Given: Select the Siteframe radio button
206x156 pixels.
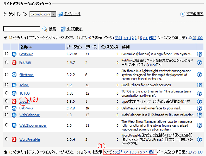Looking at the screenshot, I should pos(7,74).
